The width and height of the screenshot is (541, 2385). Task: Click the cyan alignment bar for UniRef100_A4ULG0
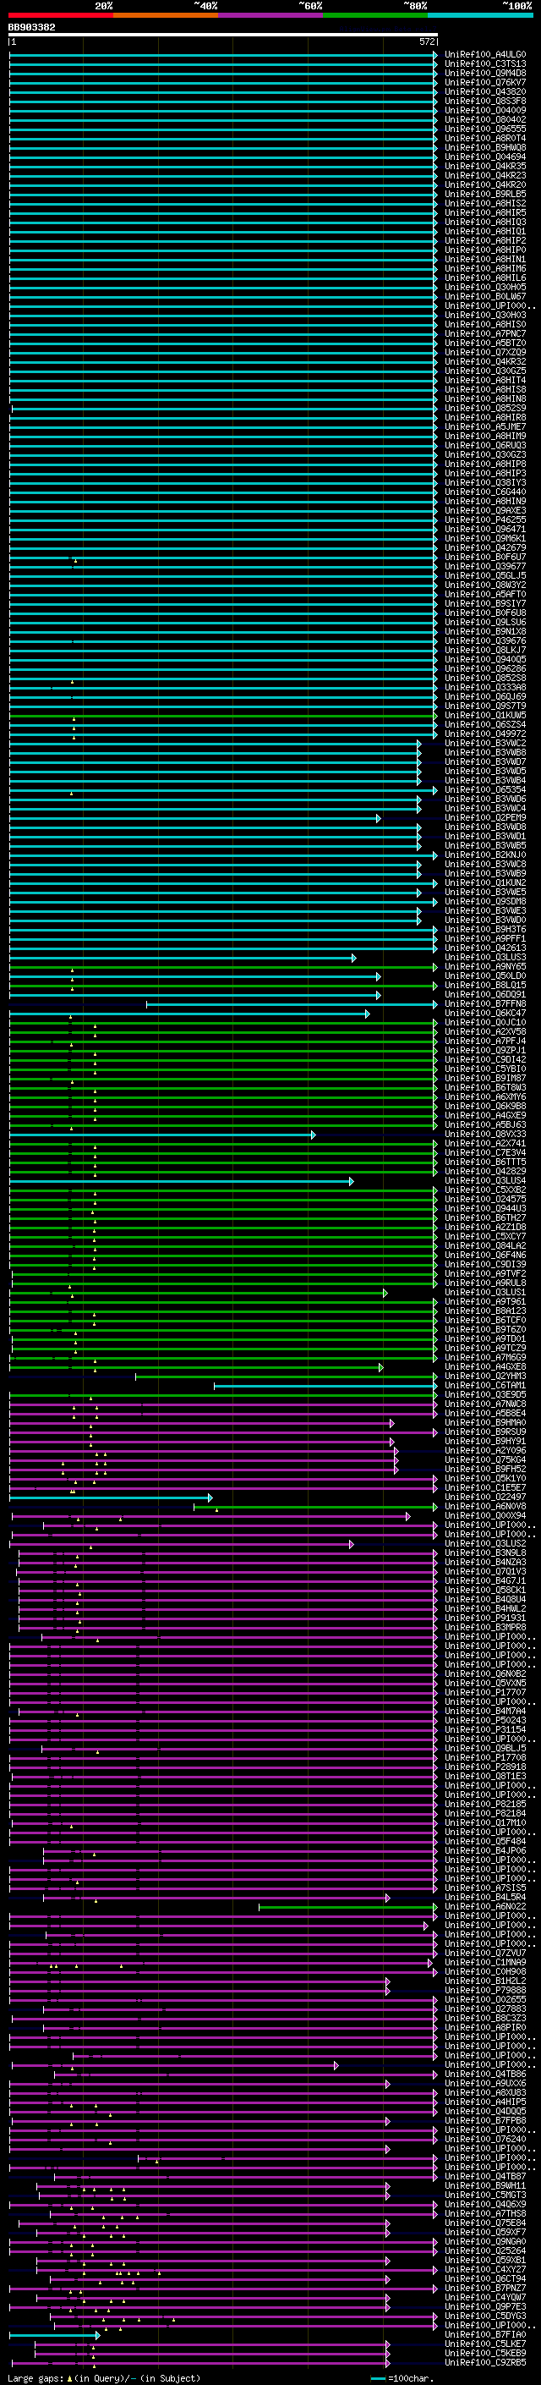[x=223, y=55]
